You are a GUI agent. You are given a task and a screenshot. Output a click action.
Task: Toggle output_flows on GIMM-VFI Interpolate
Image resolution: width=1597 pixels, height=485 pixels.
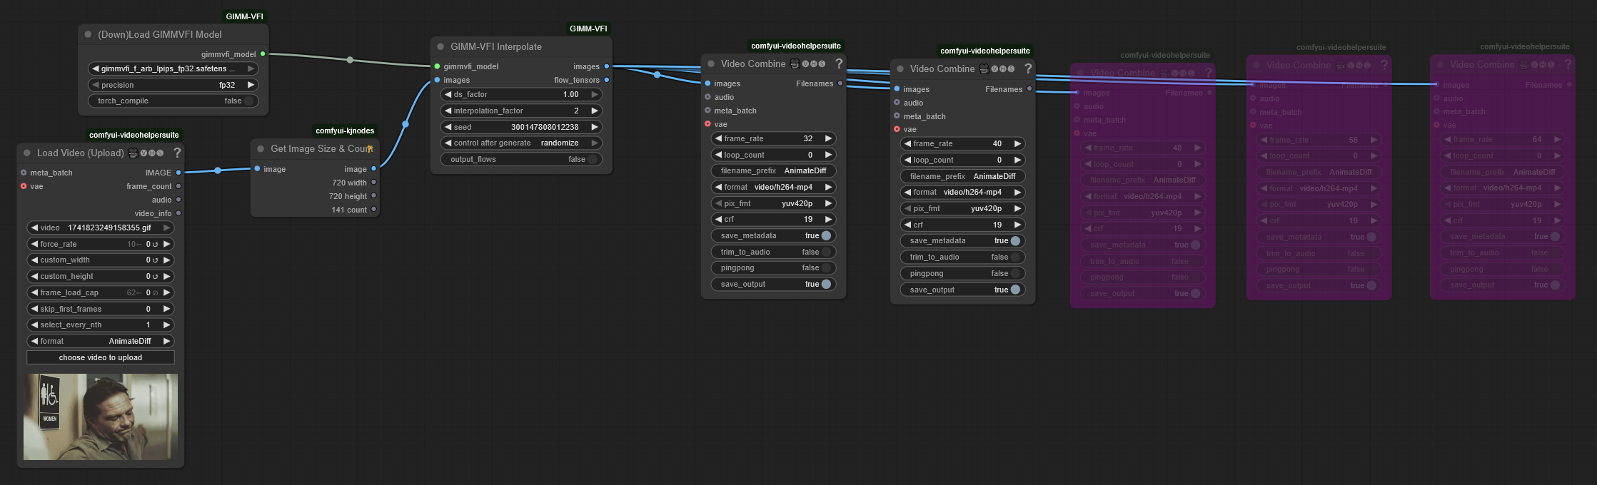(x=521, y=159)
